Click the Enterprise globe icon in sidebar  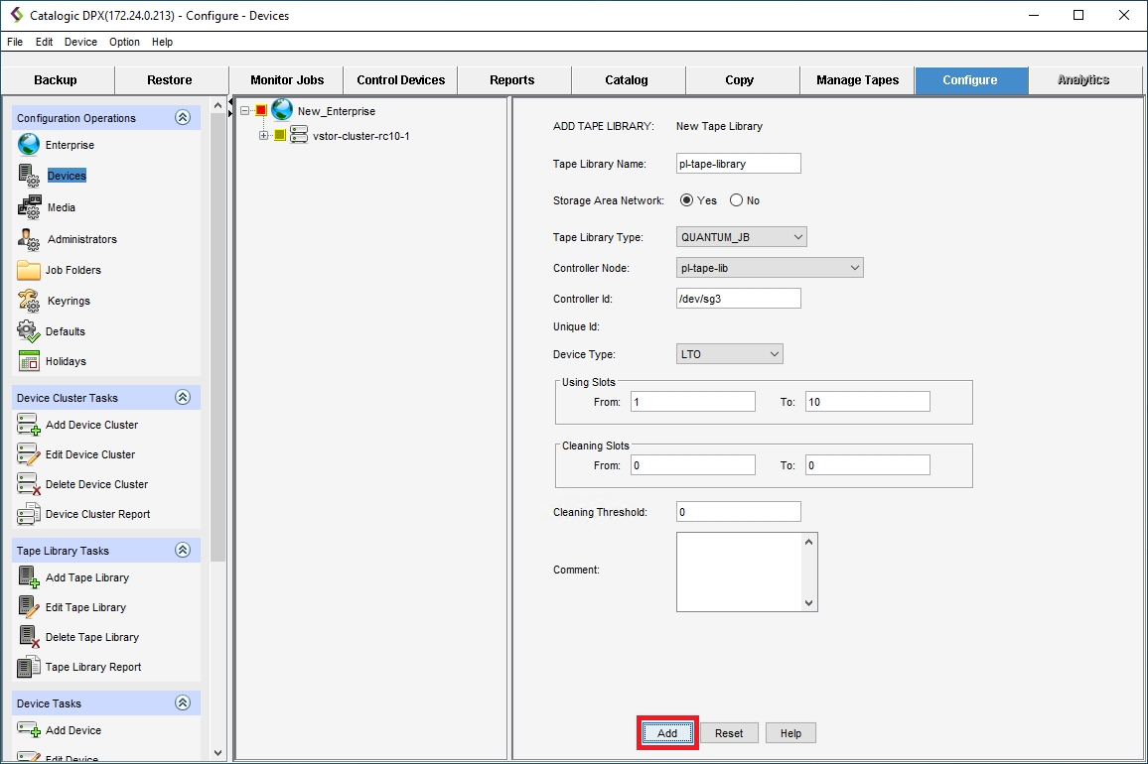[x=29, y=145]
